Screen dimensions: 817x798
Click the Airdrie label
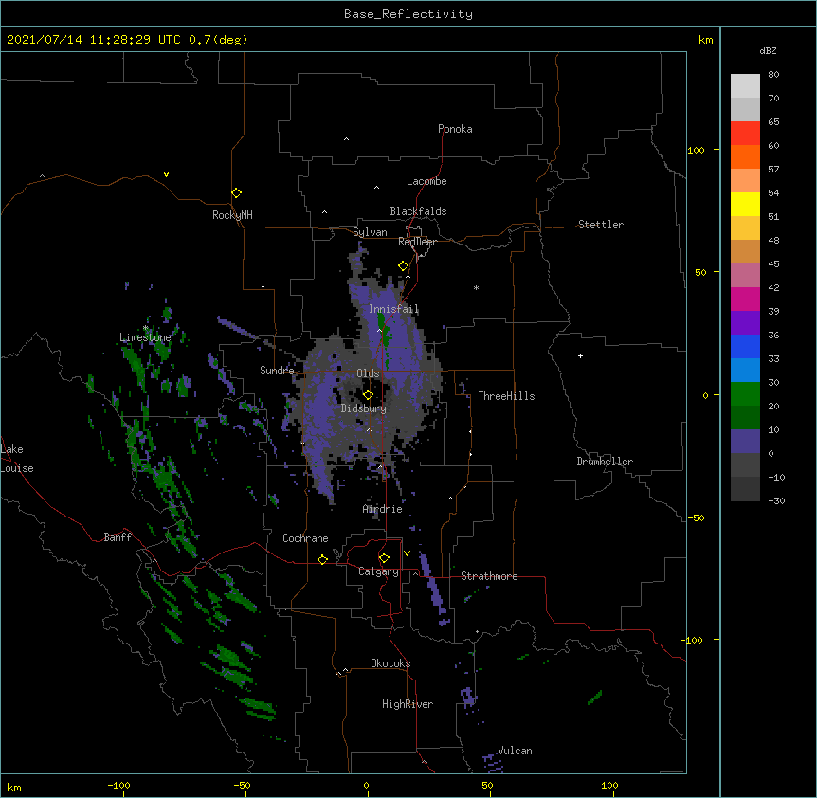[383, 509]
